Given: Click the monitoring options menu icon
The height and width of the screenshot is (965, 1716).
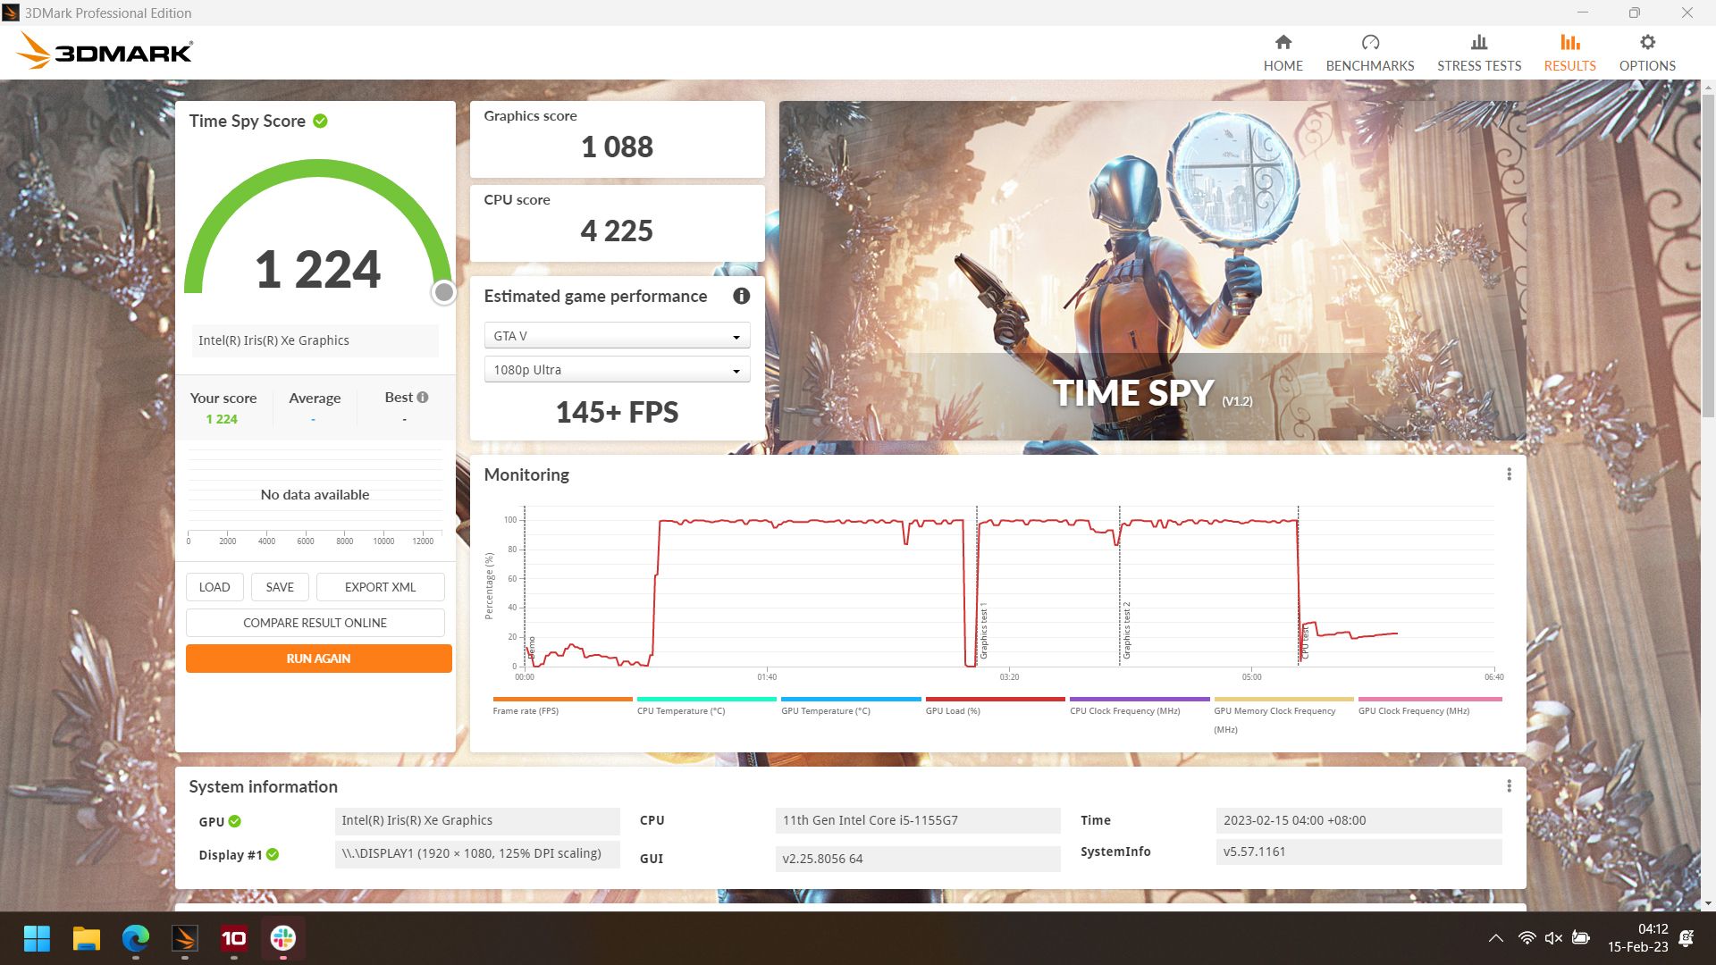Looking at the screenshot, I should (1509, 474).
